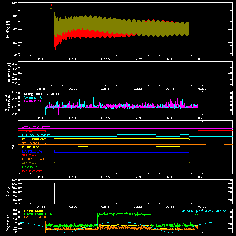Image resolution: width=236 pixels, height=236 pixels.
Task: Click 03:00 tick label under roll period plot
Action: pos(202,89)
